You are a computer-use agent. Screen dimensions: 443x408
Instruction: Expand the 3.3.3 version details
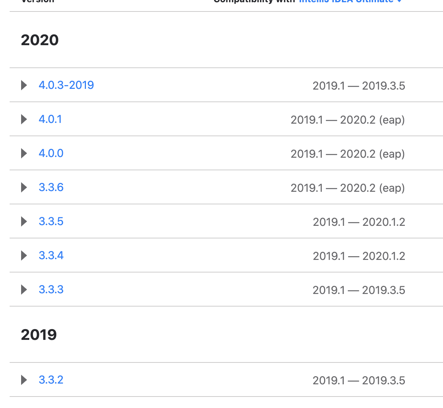point(24,290)
